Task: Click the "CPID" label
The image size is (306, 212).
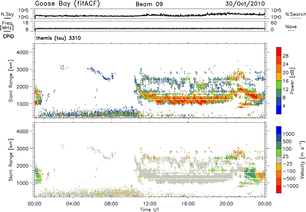Action: [x=8, y=36]
